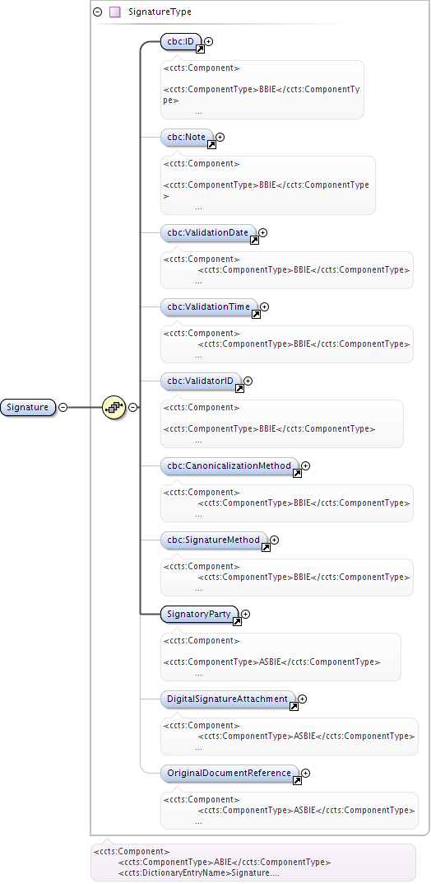The width and height of the screenshot is (431, 884).
Task: Select the Signature root element
Action: coord(28,407)
